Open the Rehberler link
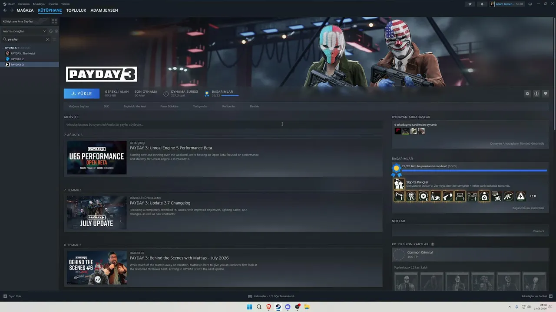The height and width of the screenshot is (312, 556). pyautogui.click(x=228, y=106)
